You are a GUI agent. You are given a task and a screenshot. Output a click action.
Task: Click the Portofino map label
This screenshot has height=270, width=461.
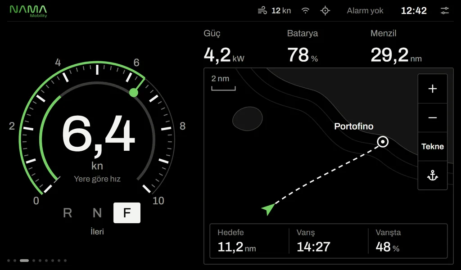pos(354,126)
